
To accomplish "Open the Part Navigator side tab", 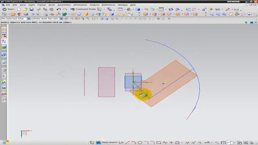I will click(4, 41).
